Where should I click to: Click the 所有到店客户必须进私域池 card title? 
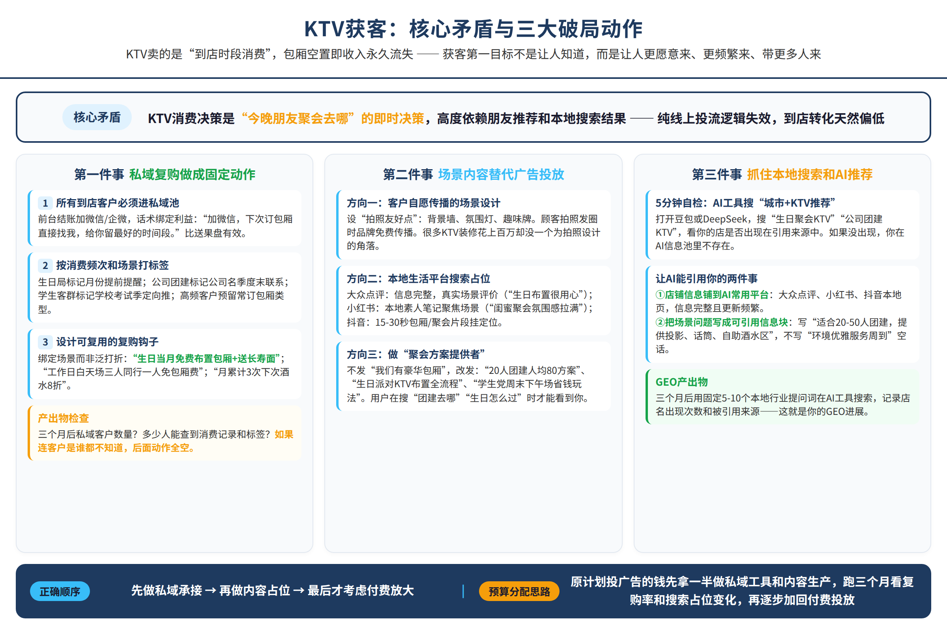pos(118,203)
